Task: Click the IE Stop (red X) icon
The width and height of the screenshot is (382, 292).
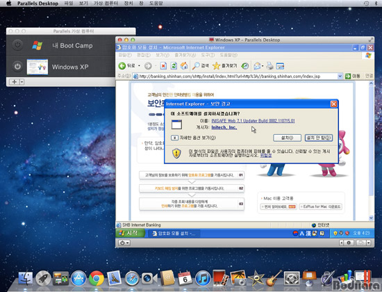Action: coord(163,65)
